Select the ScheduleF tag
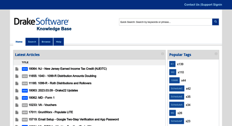This screenshot has width=232, height=126. coord(176,121)
